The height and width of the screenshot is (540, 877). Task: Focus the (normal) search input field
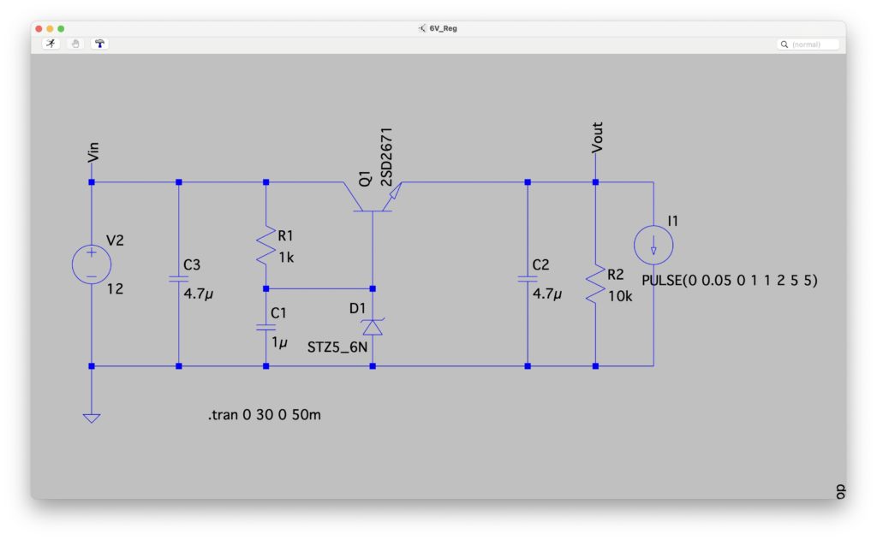(x=814, y=44)
